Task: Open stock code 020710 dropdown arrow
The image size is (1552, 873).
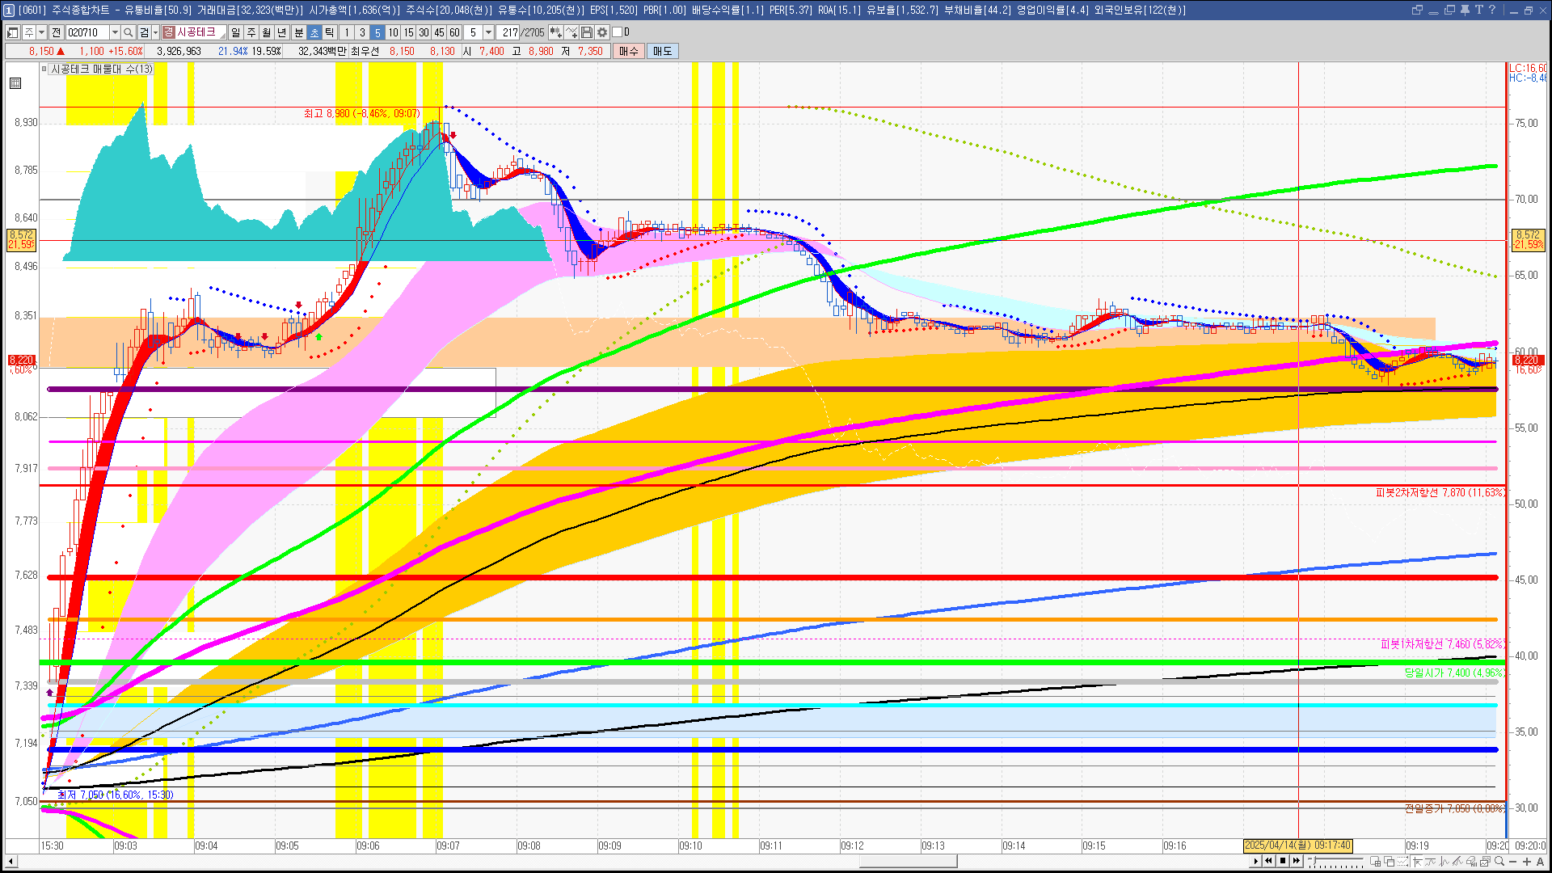Action: pos(115,32)
